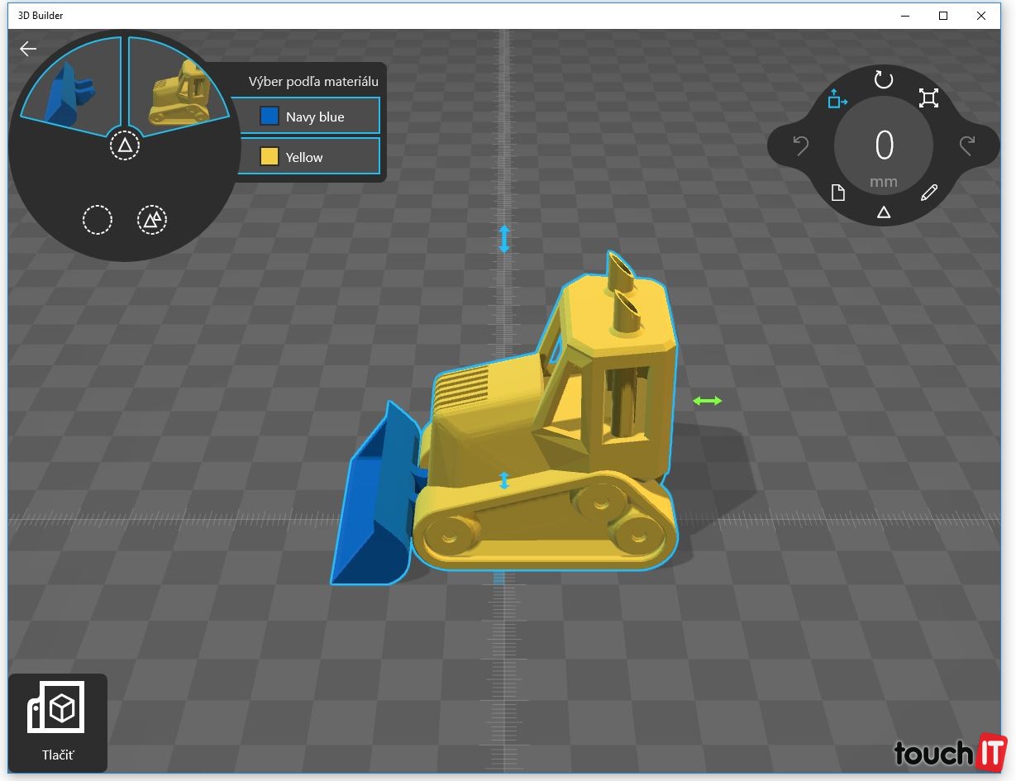Click the undo arrow in the radial dial

click(x=800, y=146)
